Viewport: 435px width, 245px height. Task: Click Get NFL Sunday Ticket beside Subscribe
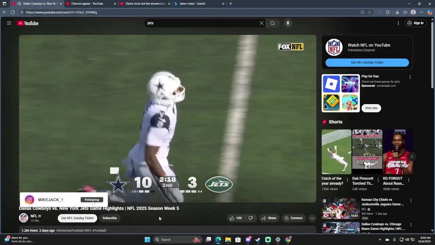77,218
